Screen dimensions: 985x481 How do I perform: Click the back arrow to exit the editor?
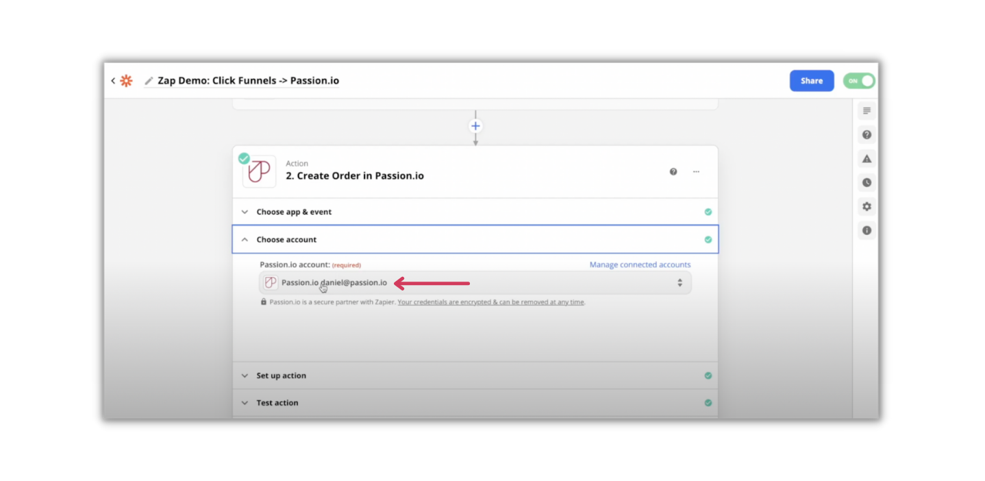pyautogui.click(x=112, y=80)
